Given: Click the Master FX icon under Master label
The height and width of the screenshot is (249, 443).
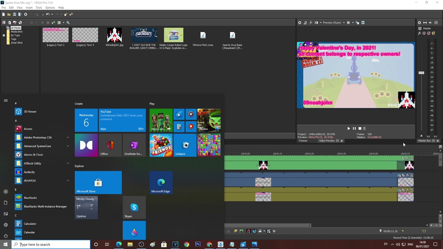Looking at the screenshot, I should click(419, 33).
